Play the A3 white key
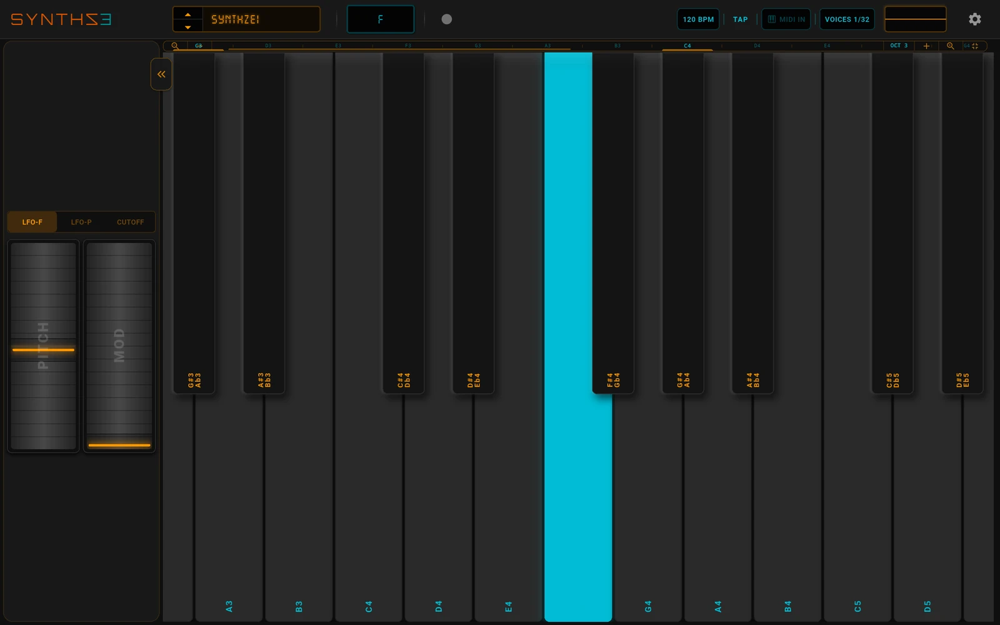 229,507
